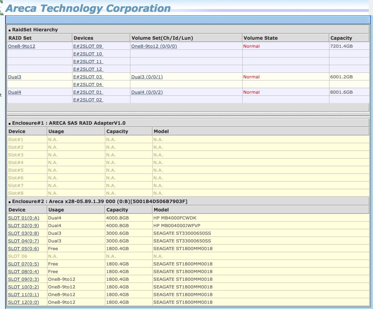Click Slot#1 in Enclosure#1
This screenshot has height=309, width=373.
16,140
